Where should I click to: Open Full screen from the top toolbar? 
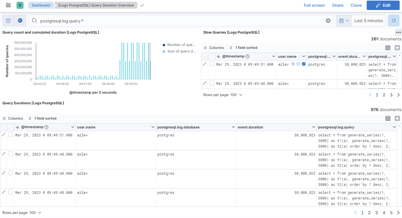coord(314,5)
